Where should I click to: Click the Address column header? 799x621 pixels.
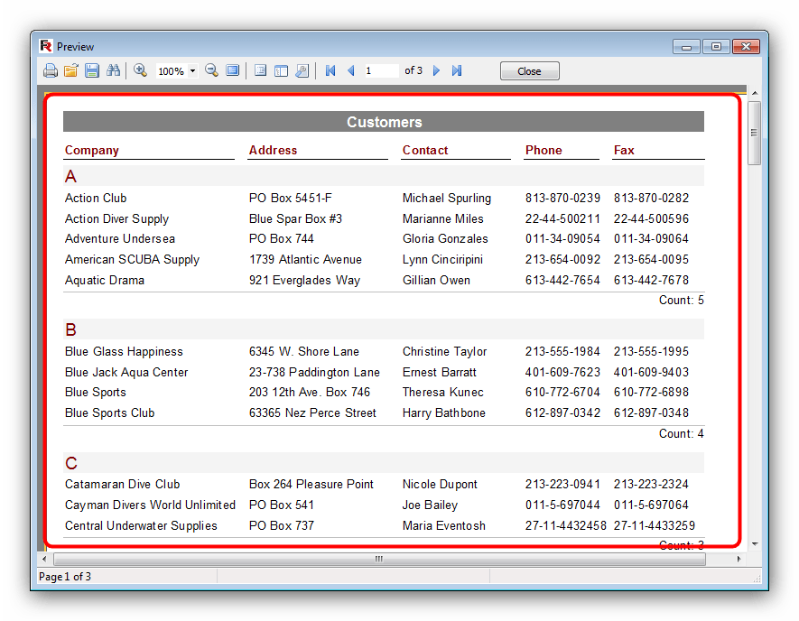pyautogui.click(x=273, y=150)
